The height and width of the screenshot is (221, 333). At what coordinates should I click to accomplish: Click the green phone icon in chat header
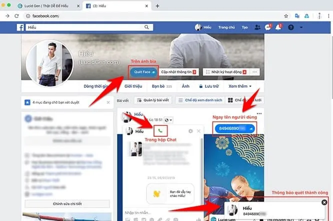[x=160, y=131]
